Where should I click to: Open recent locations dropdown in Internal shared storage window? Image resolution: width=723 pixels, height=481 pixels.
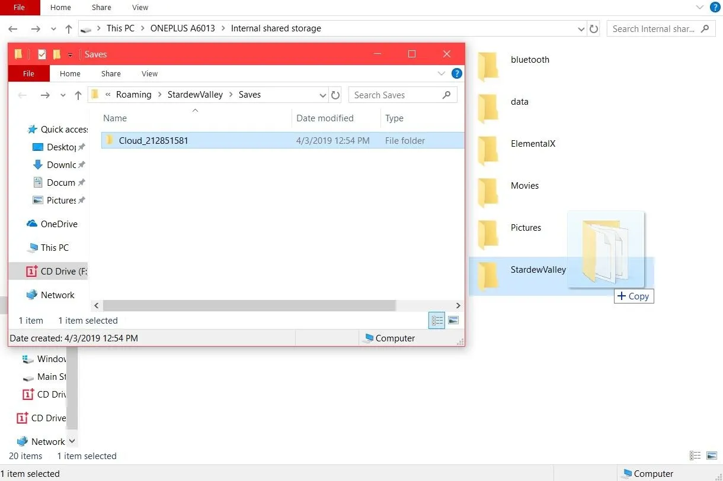pyautogui.click(x=53, y=29)
